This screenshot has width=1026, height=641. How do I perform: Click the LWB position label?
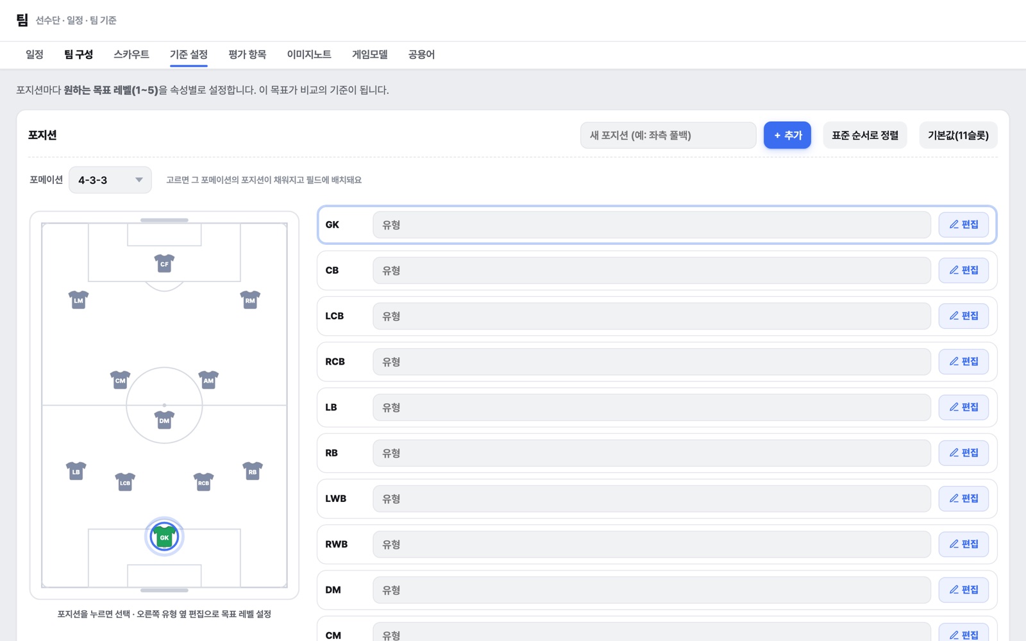[x=335, y=499]
